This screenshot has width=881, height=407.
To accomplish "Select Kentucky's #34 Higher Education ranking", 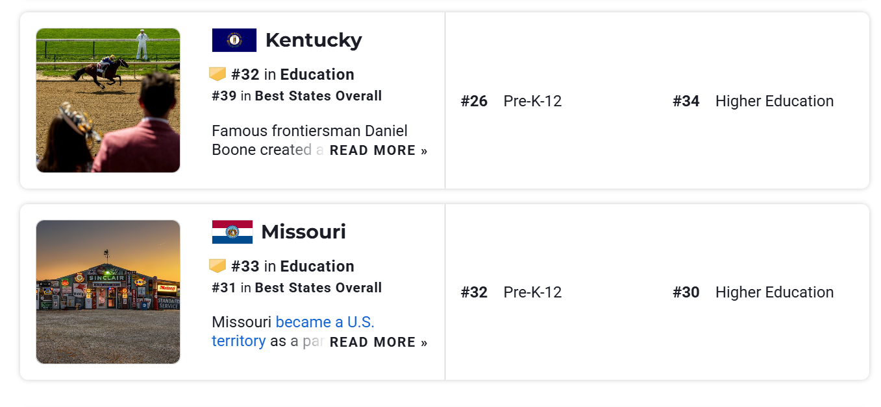I will coord(753,101).
